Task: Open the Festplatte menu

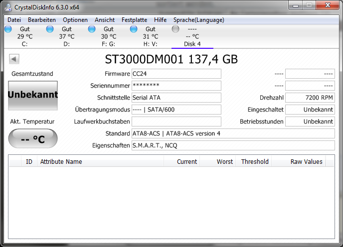Action: [134, 20]
